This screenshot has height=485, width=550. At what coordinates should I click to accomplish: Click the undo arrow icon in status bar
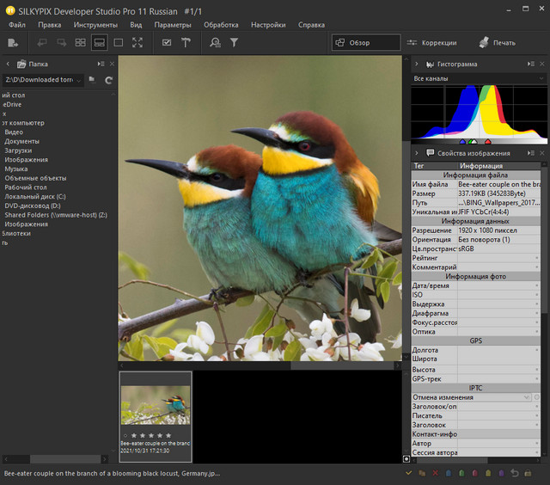[x=514, y=473]
